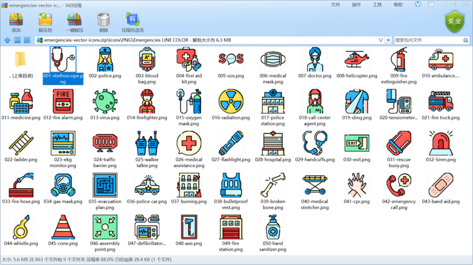Viewport: 473px width, 265px height.
Task: Expand the path bar V chevron
Action: point(381,40)
